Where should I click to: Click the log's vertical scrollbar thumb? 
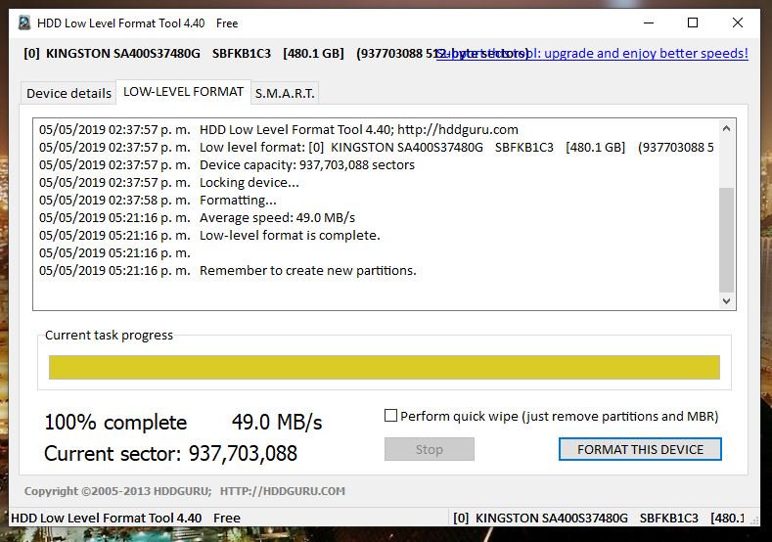(726, 240)
